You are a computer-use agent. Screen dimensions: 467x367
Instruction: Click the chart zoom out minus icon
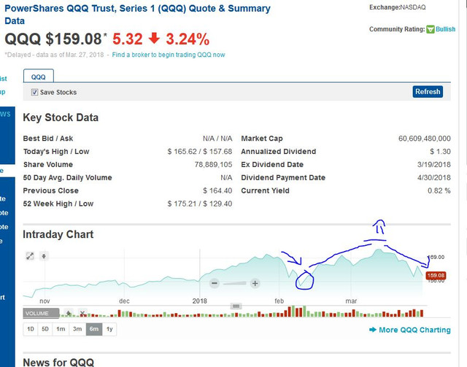tap(215, 283)
